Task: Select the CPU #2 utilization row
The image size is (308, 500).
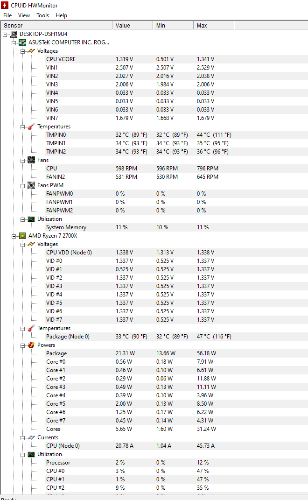Action: click(176, 488)
